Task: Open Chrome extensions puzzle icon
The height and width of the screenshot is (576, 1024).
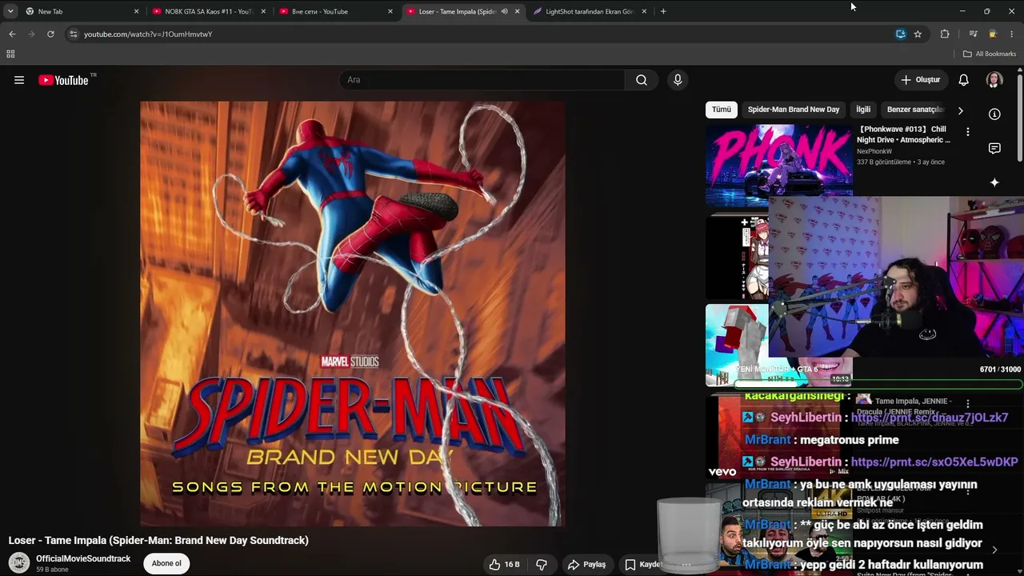Action: click(945, 34)
